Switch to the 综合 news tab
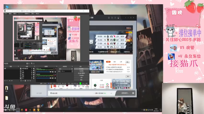 coord(114,62)
